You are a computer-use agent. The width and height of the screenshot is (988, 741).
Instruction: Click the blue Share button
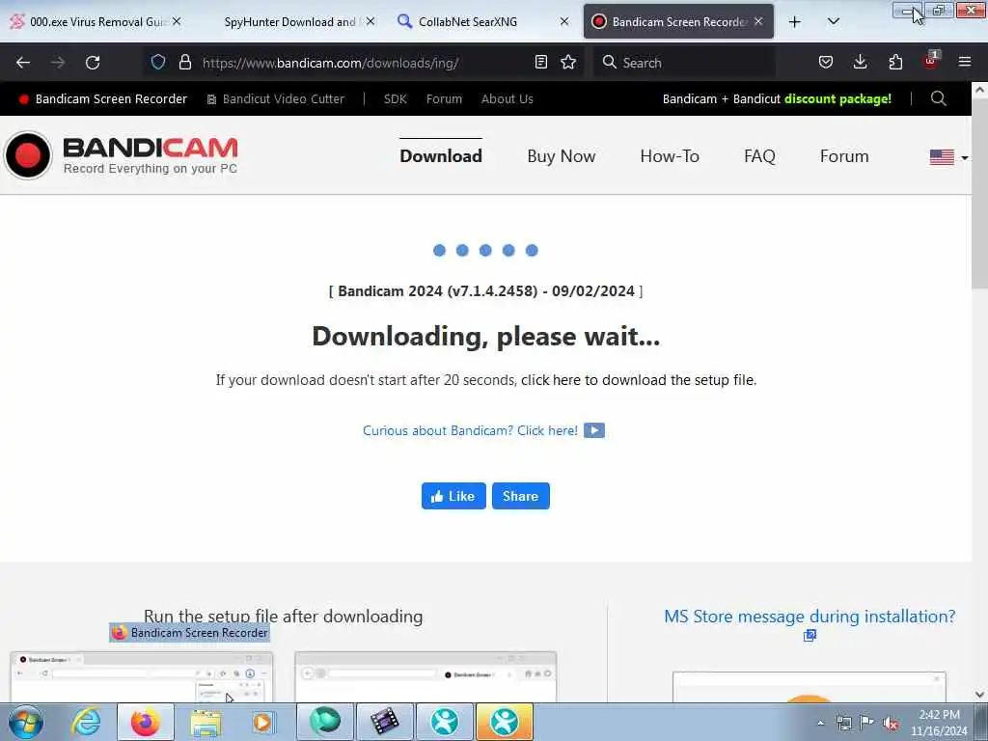pyautogui.click(x=520, y=496)
